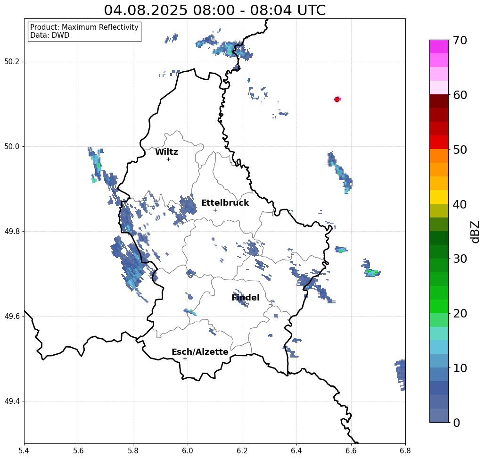This screenshot has height=459, width=485.
Task: Click the 20 value on colorbar
Action: pos(460,314)
